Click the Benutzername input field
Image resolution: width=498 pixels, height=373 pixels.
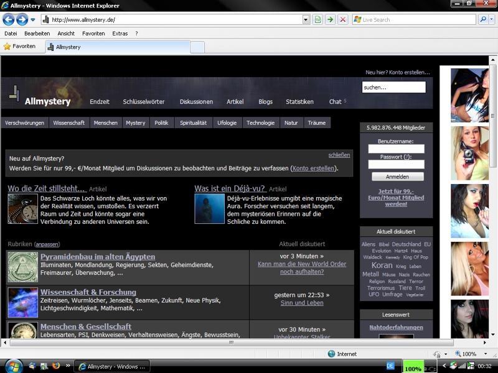[396, 149]
